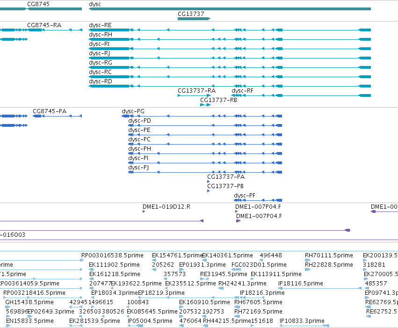This screenshot has height=328, width=398.
Task: Click transcript CG13737-RA label
Action: pos(197,91)
